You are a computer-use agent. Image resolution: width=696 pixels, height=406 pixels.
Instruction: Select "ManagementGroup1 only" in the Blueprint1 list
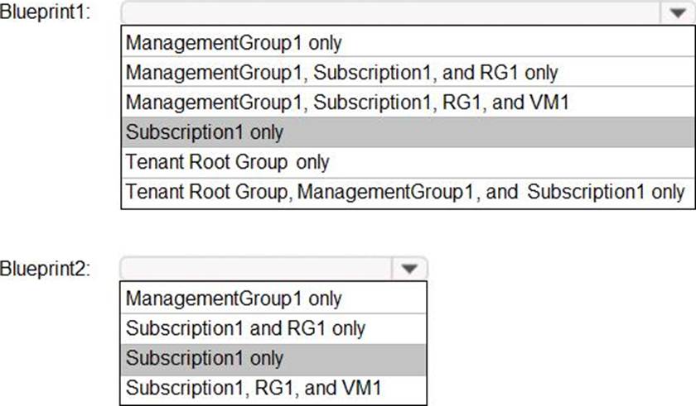(x=234, y=42)
